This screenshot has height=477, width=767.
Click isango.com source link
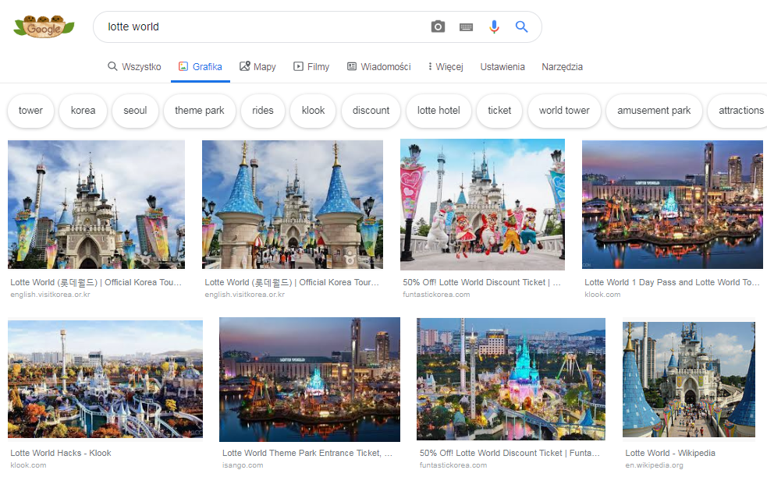click(x=242, y=465)
